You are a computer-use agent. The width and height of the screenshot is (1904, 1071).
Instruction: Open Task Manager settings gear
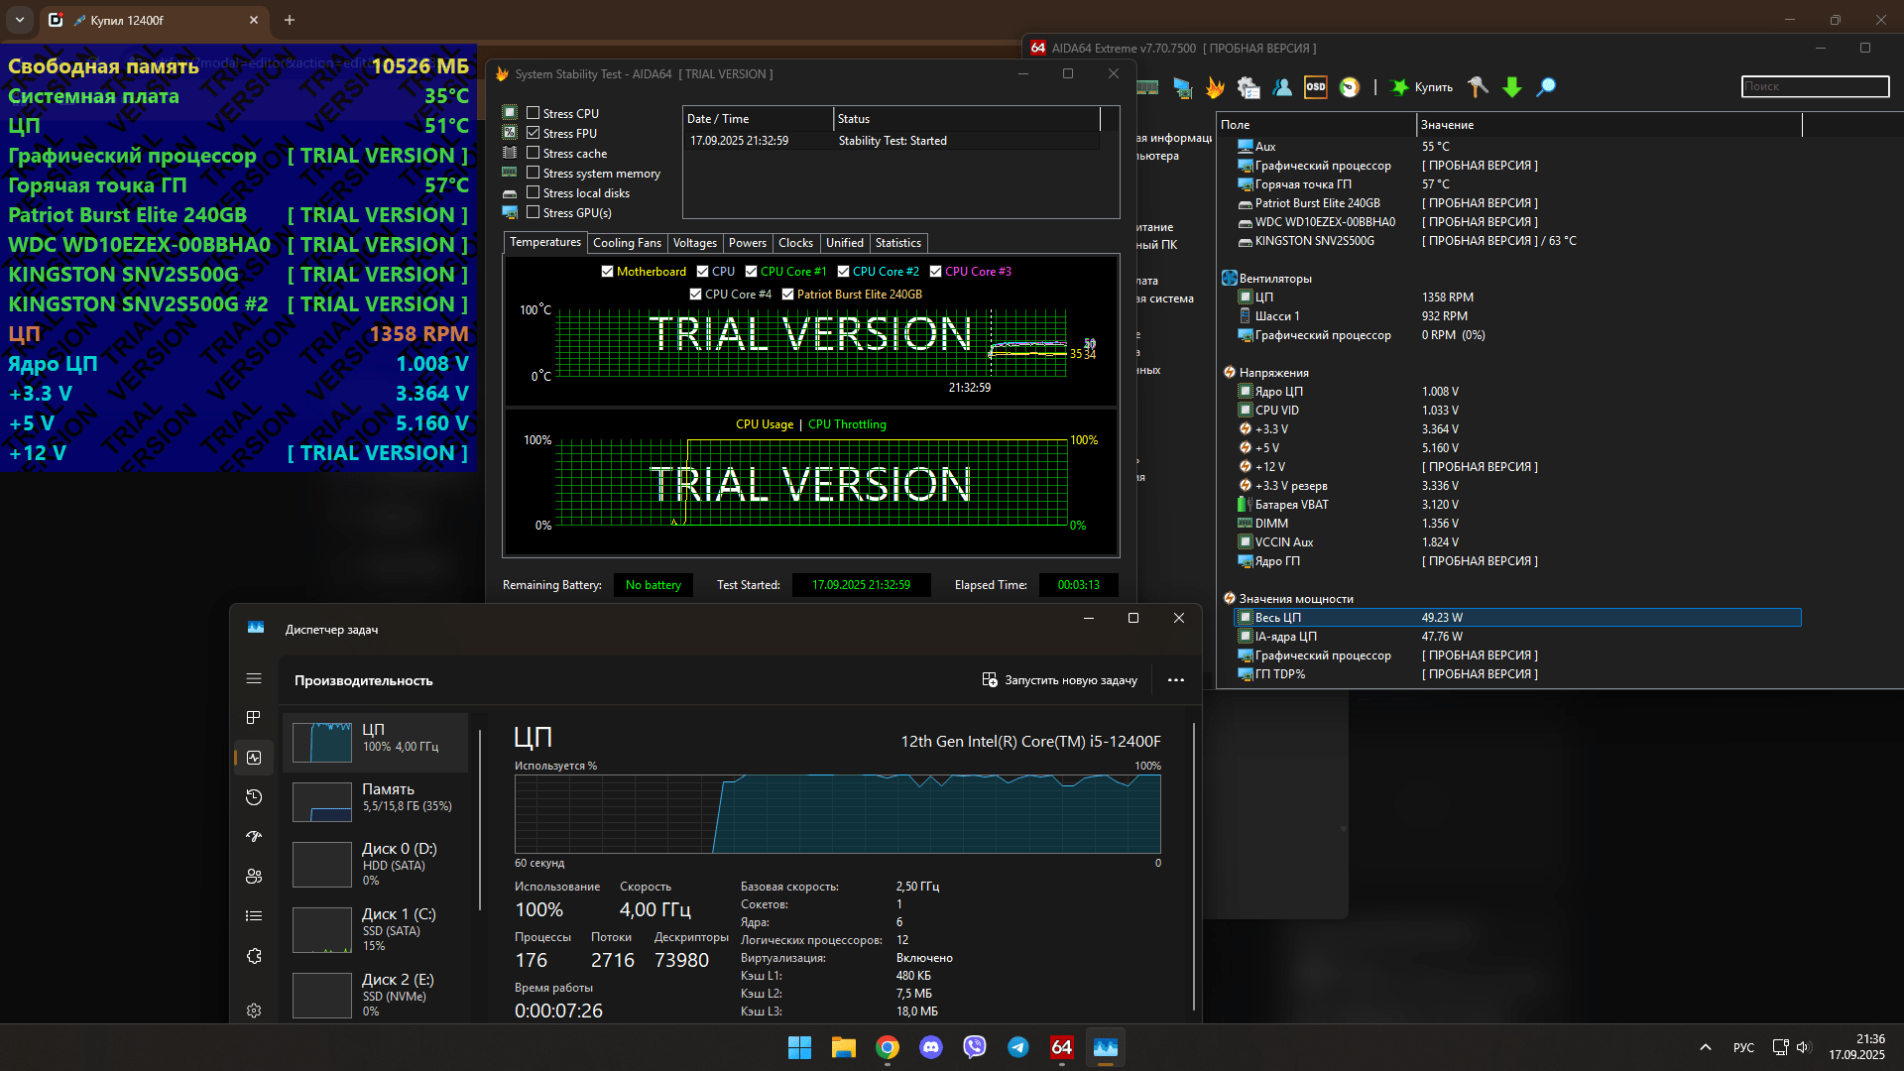[254, 1011]
